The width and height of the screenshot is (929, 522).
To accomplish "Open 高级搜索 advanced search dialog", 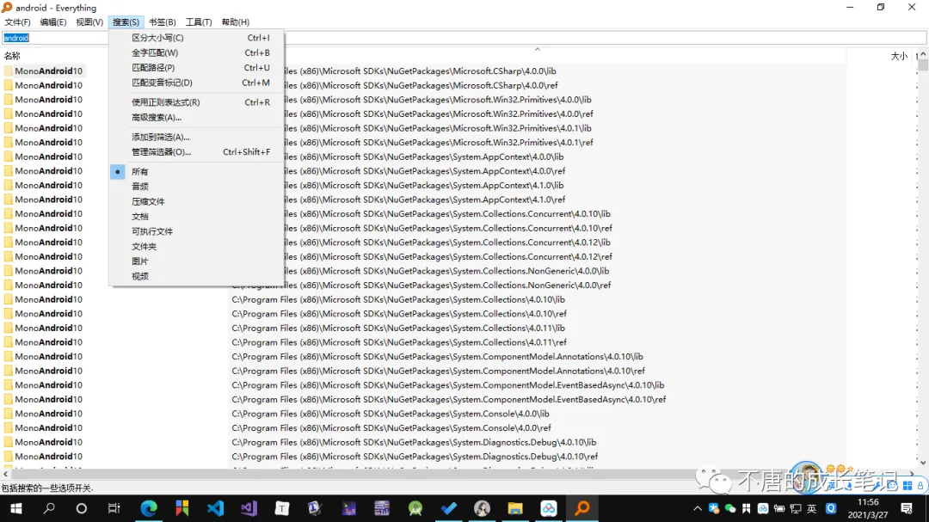I will pyautogui.click(x=196, y=117).
